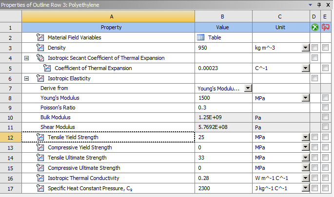Collapse the Isotropic Secant Coefficient group
Viewport: 334px width, 197px height.
tap(26, 58)
